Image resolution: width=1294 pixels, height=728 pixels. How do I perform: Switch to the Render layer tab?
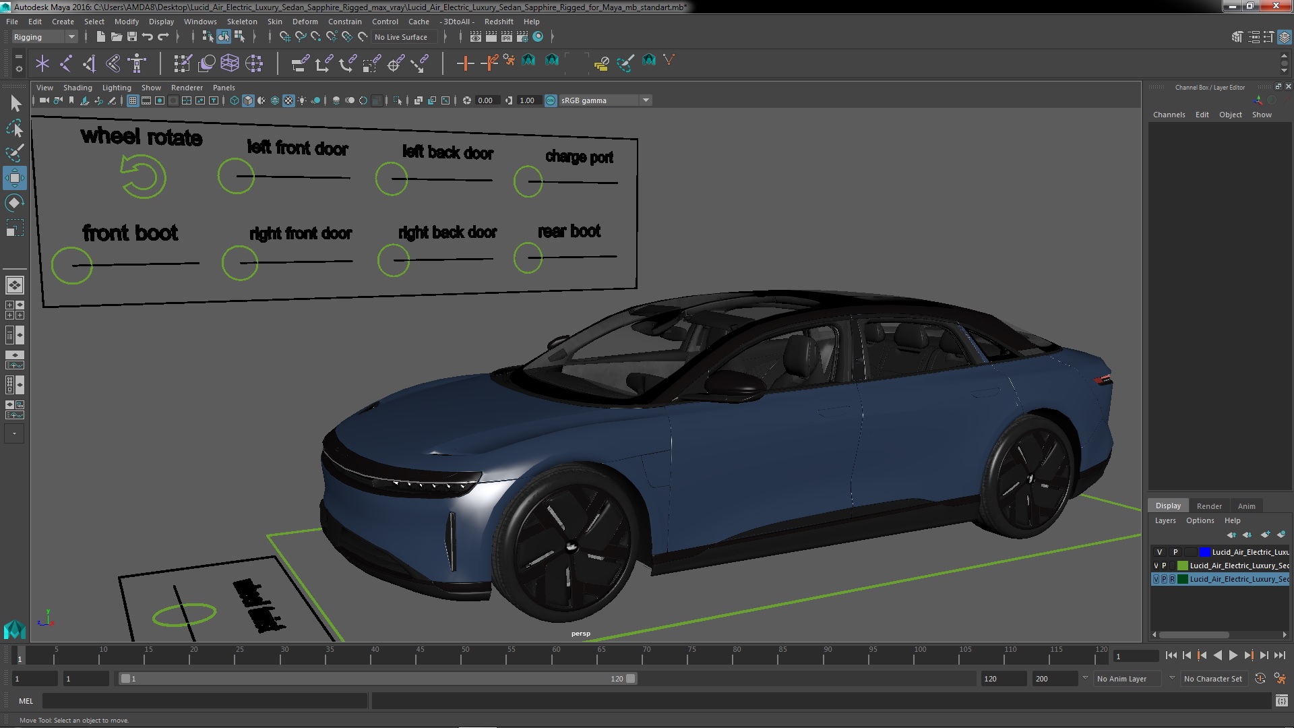coord(1208,506)
